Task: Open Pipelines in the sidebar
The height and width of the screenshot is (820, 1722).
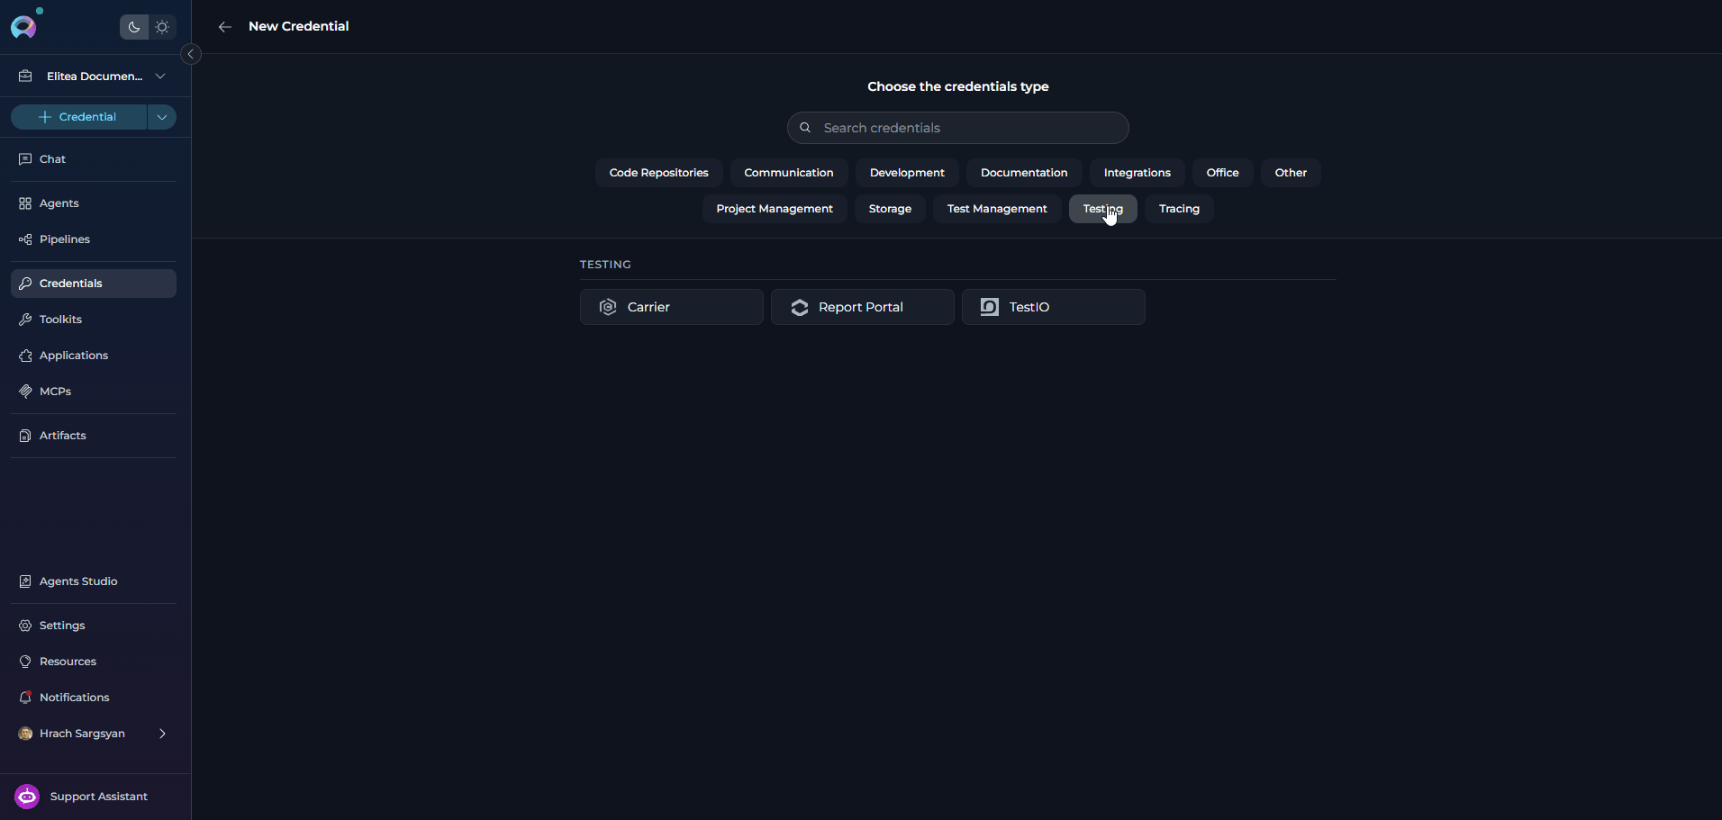Action: pyautogui.click(x=94, y=239)
